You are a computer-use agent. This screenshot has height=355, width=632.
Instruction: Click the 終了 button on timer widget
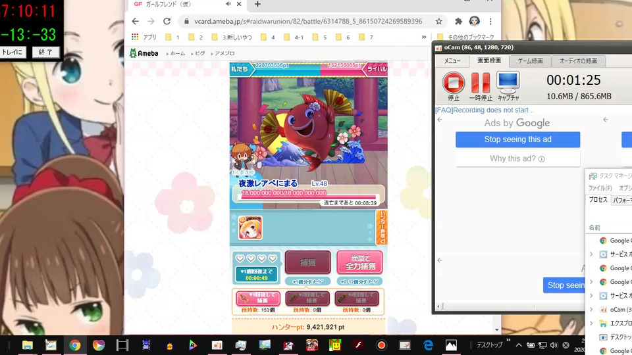point(45,52)
